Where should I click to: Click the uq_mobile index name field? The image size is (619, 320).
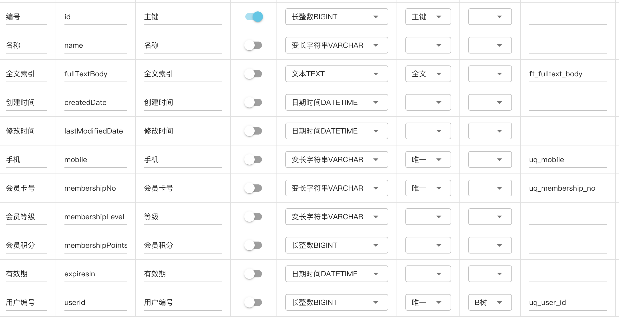568,159
